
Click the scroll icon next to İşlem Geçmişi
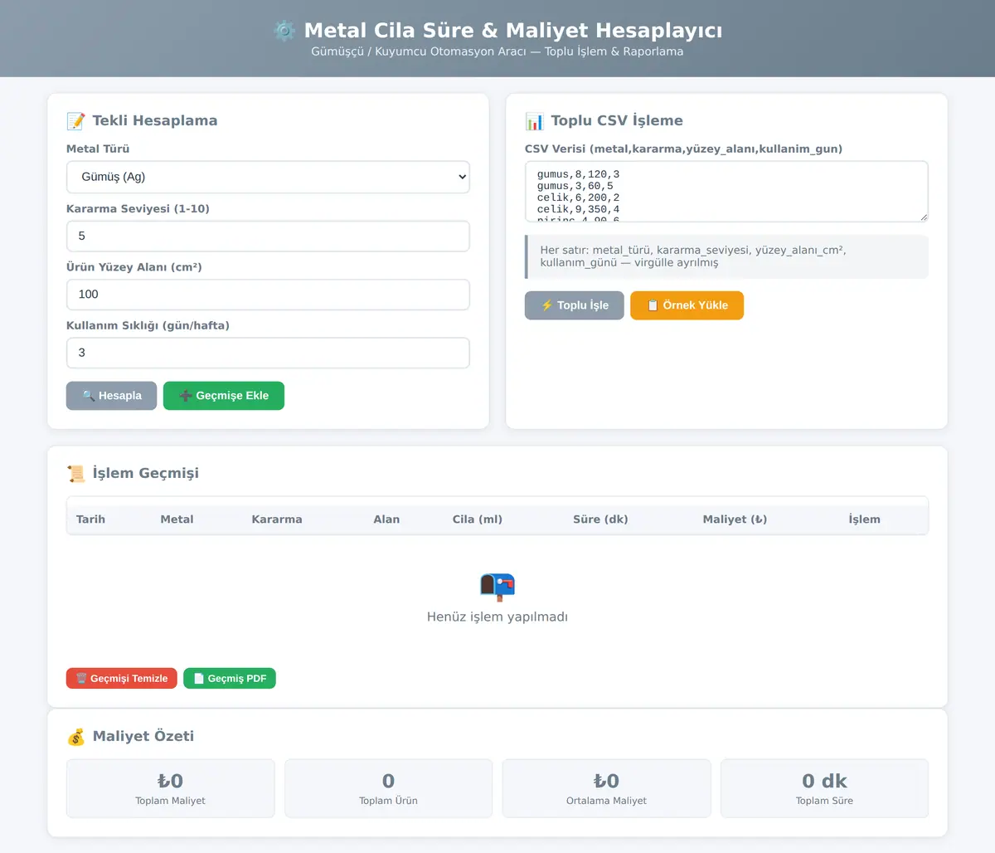(x=75, y=474)
